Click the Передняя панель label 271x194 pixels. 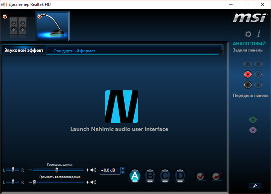pyautogui.click(x=251, y=95)
